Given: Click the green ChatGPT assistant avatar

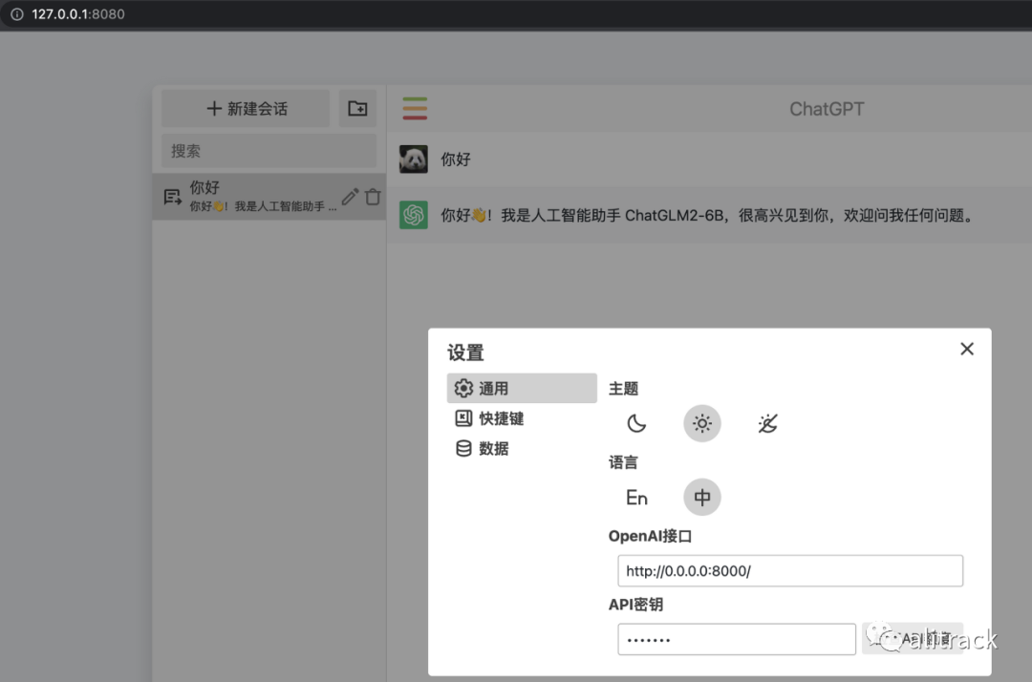Looking at the screenshot, I should [414, 215].
